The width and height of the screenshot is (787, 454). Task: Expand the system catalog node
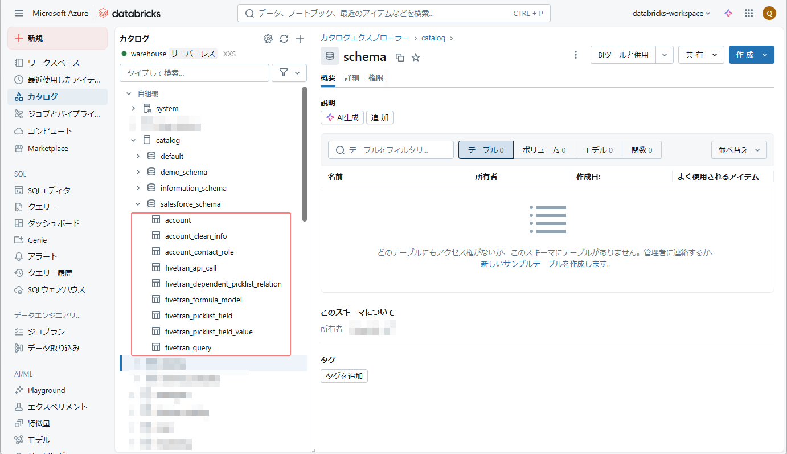pos(133,108)
